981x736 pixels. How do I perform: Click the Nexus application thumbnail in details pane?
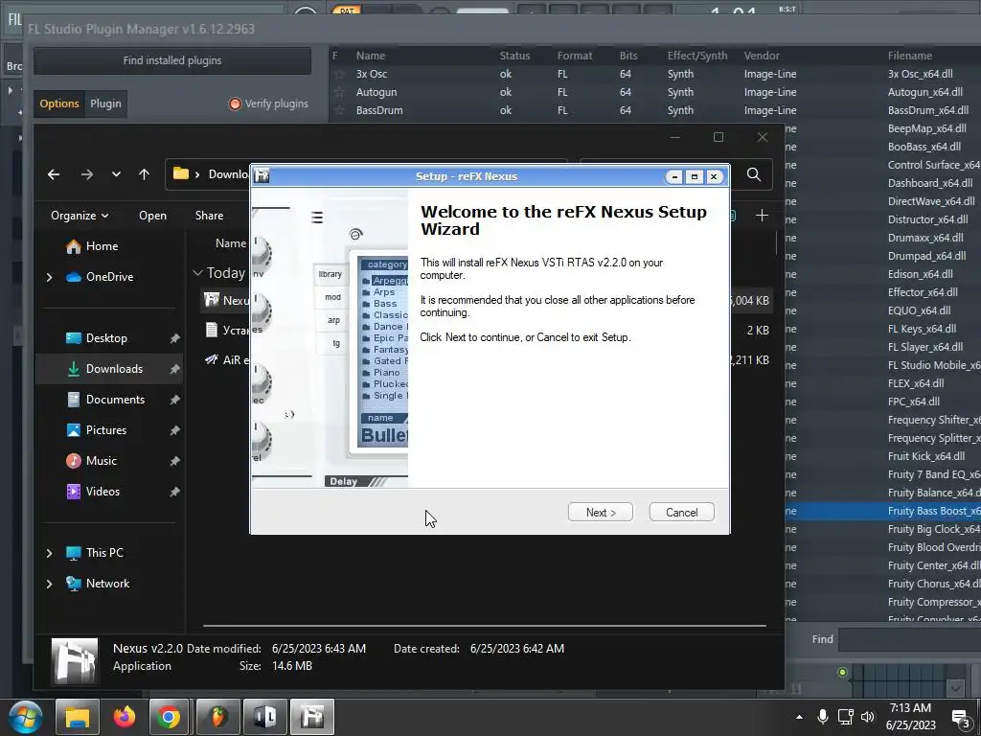(x=75, y=660)
